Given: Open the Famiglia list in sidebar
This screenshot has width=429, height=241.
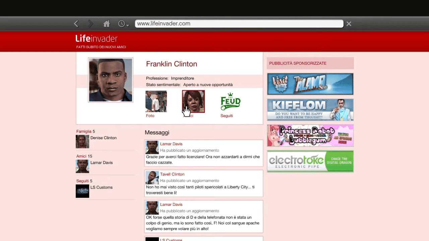Looking at the screenshot, I should (x=84, y=132).
